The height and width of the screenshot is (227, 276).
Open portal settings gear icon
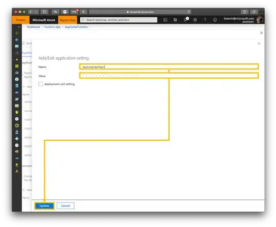coord(195,20)
